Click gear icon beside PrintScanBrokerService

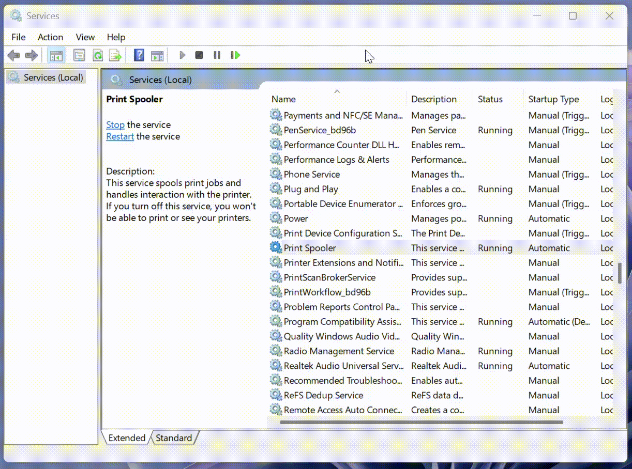(276, 277)
